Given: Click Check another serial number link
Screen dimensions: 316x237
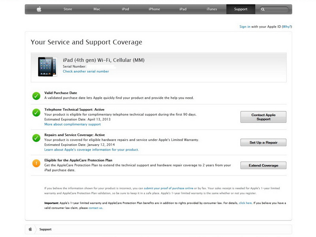Looking at the screenshot, I should 86,71.
